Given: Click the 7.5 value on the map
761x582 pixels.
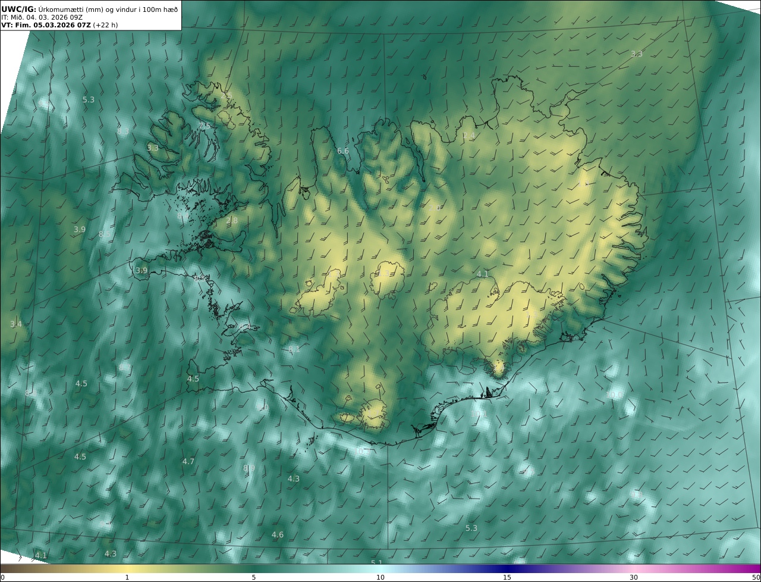Looking at the screenshot, I should click(x=205, y=126).
